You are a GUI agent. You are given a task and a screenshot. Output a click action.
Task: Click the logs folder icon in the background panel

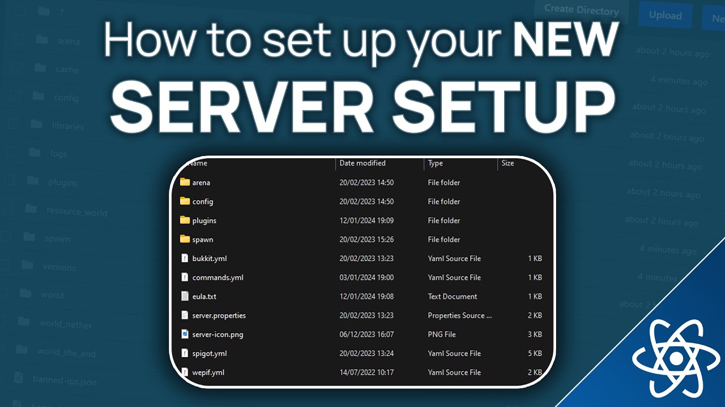[x=35, y=152]
